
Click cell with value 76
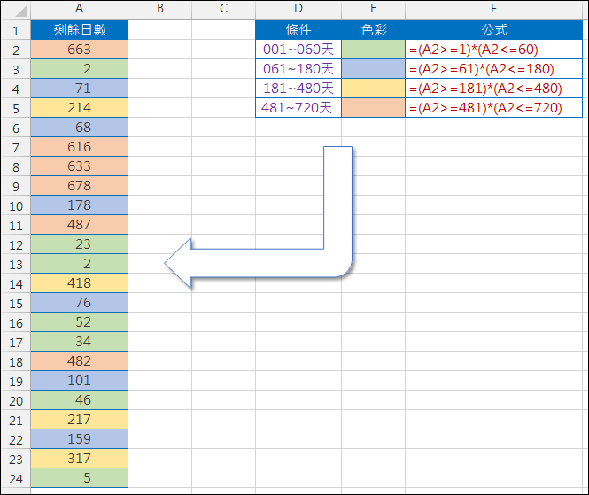click(79, 303)
